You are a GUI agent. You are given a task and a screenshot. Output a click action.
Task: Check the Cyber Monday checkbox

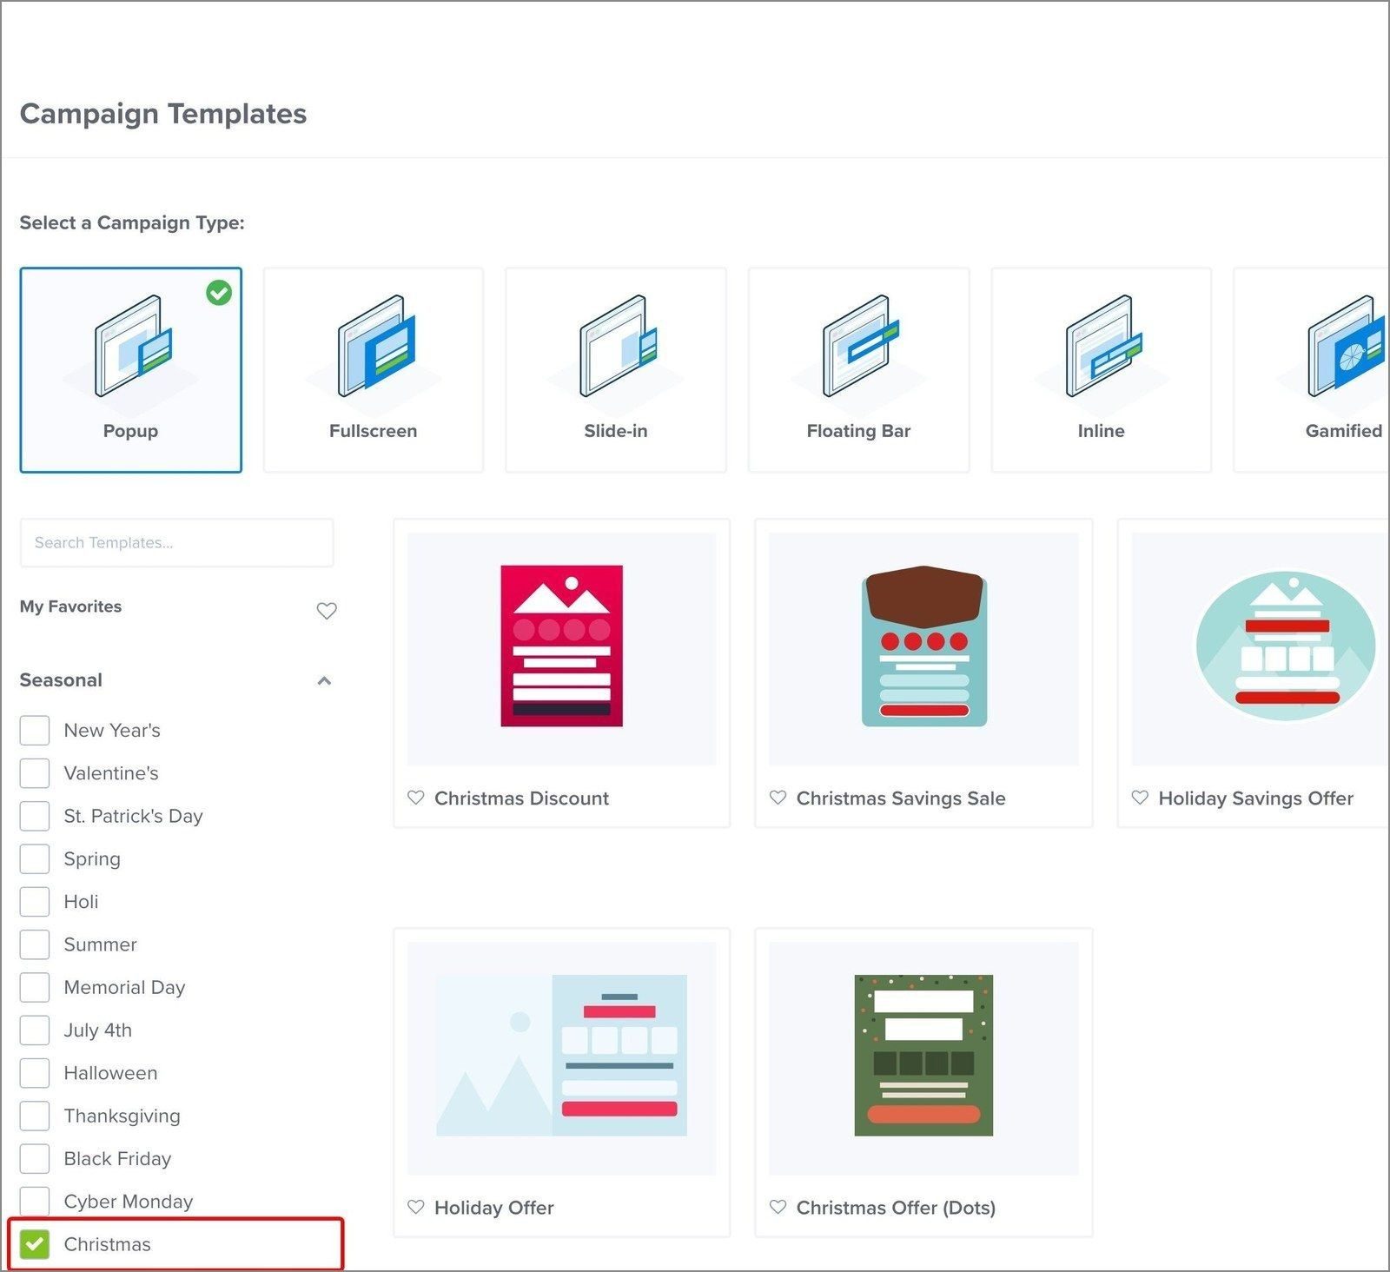tap(35, 1202)
